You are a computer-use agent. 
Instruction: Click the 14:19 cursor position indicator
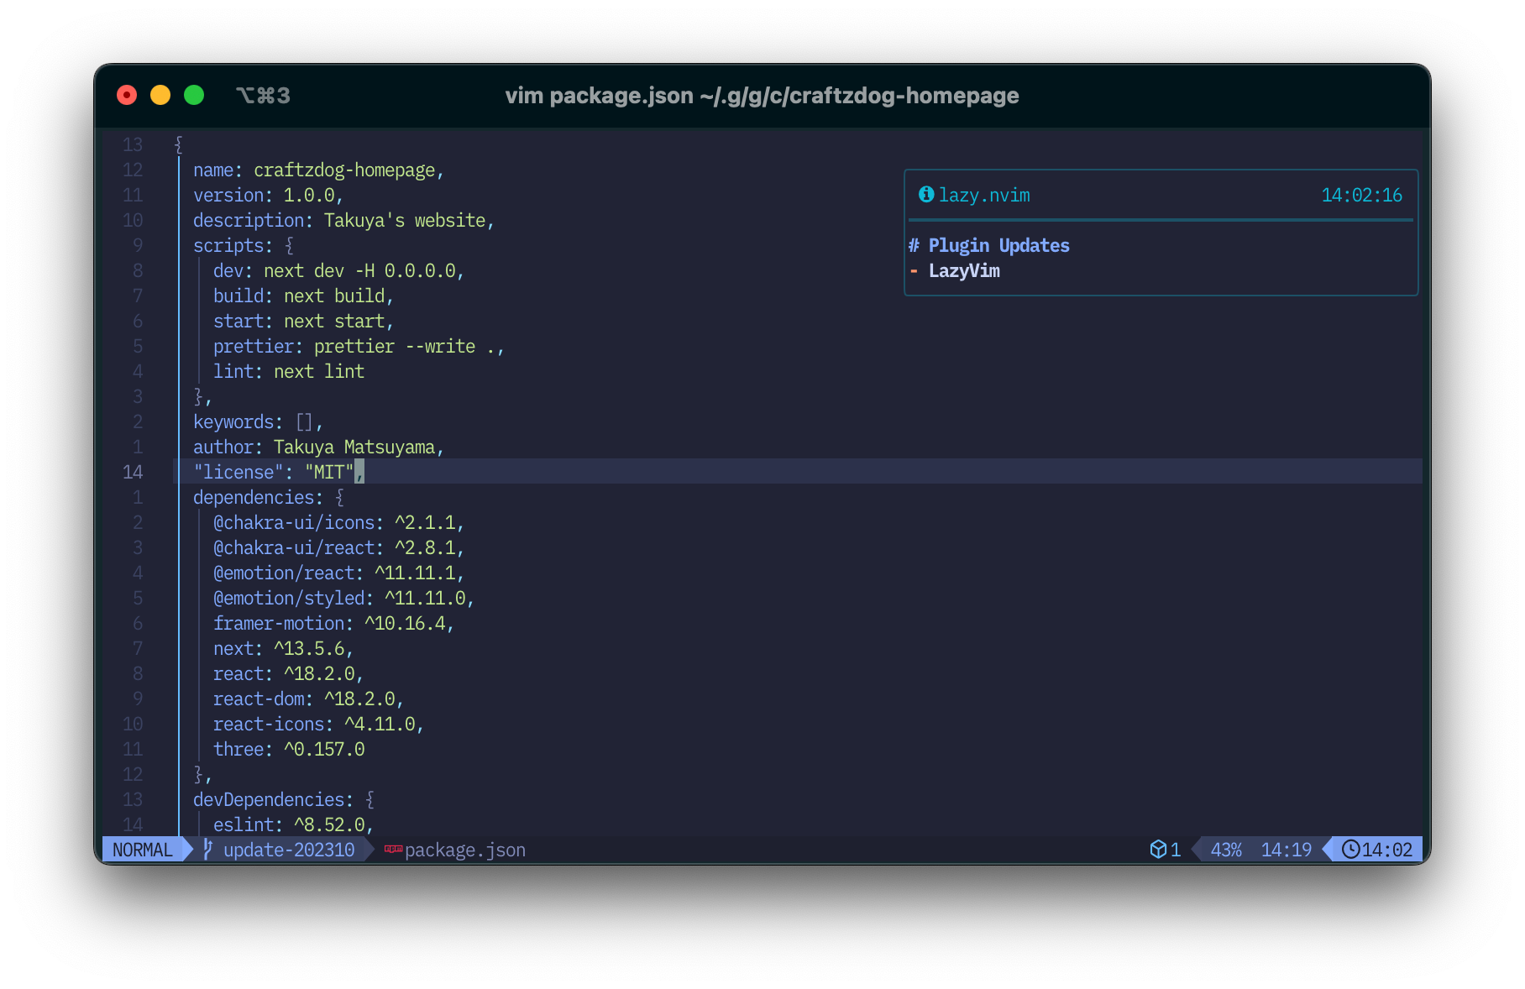[1286, 850]
